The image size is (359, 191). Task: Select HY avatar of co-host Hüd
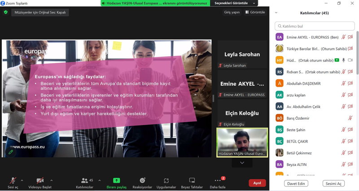280,61
